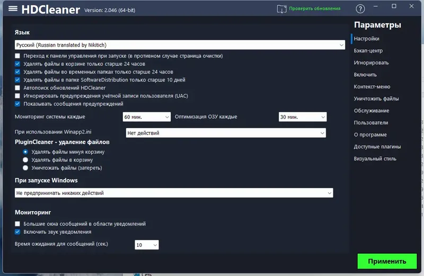The width and height of the screenshot is (424, 276).
Task: Click the Мониторинг section heading
Action: 33,212
